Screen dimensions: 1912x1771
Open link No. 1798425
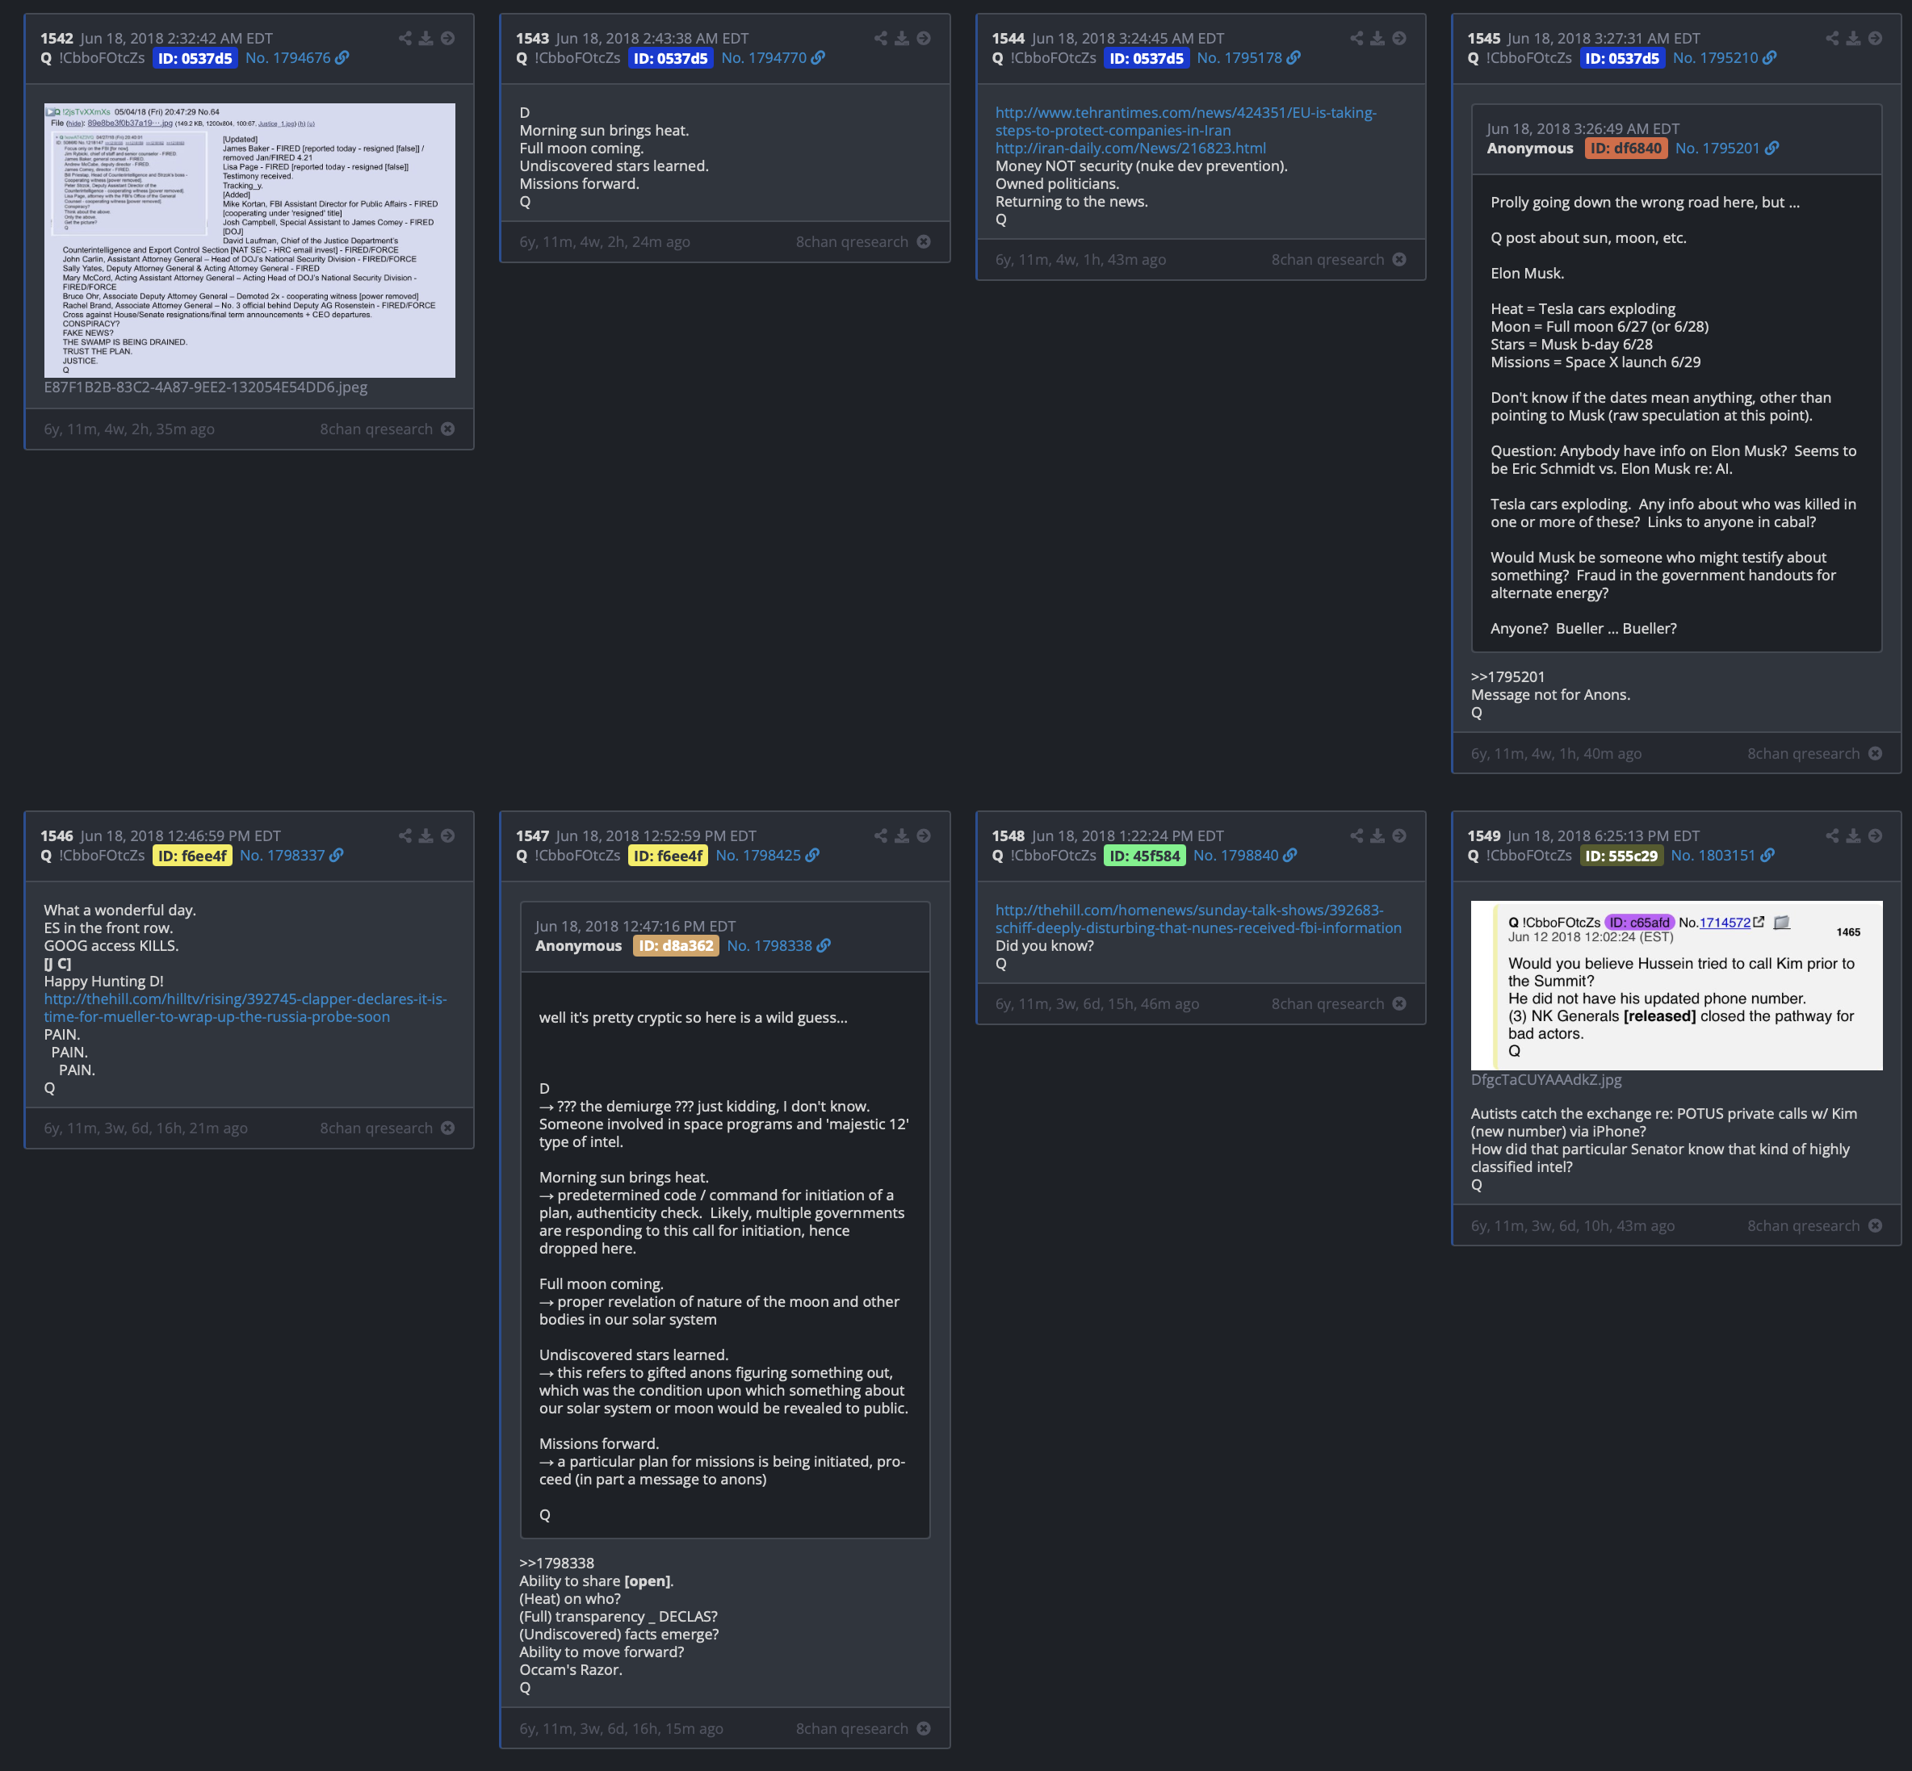coord(768,855)
